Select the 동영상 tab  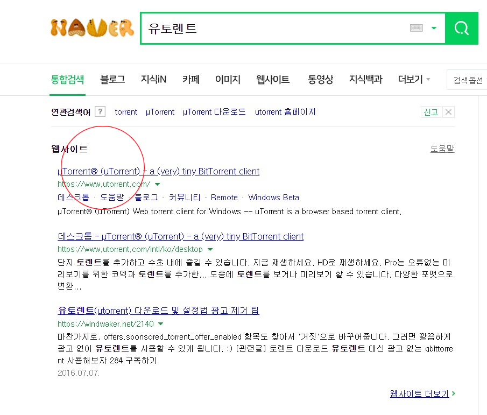[x=320, y=80]
